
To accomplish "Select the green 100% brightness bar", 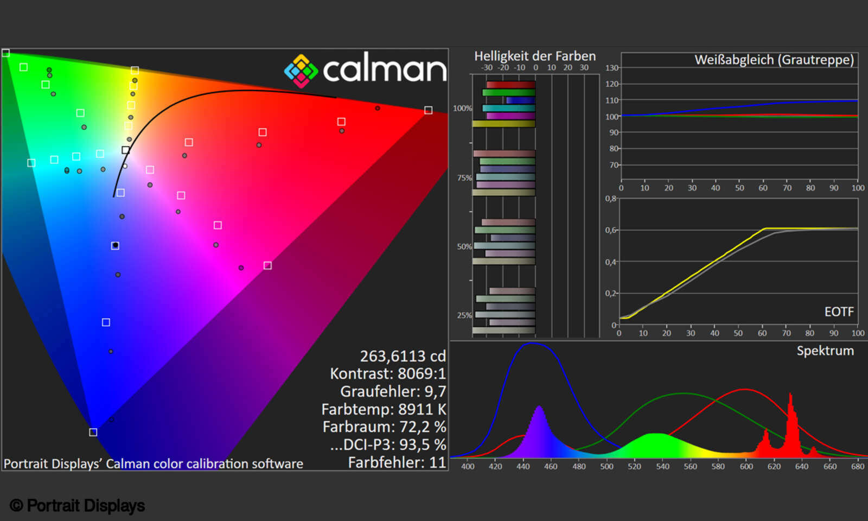I will (x=508, y=92).
